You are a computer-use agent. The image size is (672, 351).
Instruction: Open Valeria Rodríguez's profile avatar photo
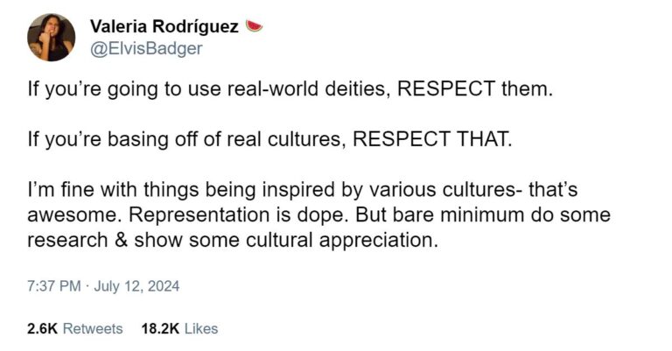[x=52, y=38]
